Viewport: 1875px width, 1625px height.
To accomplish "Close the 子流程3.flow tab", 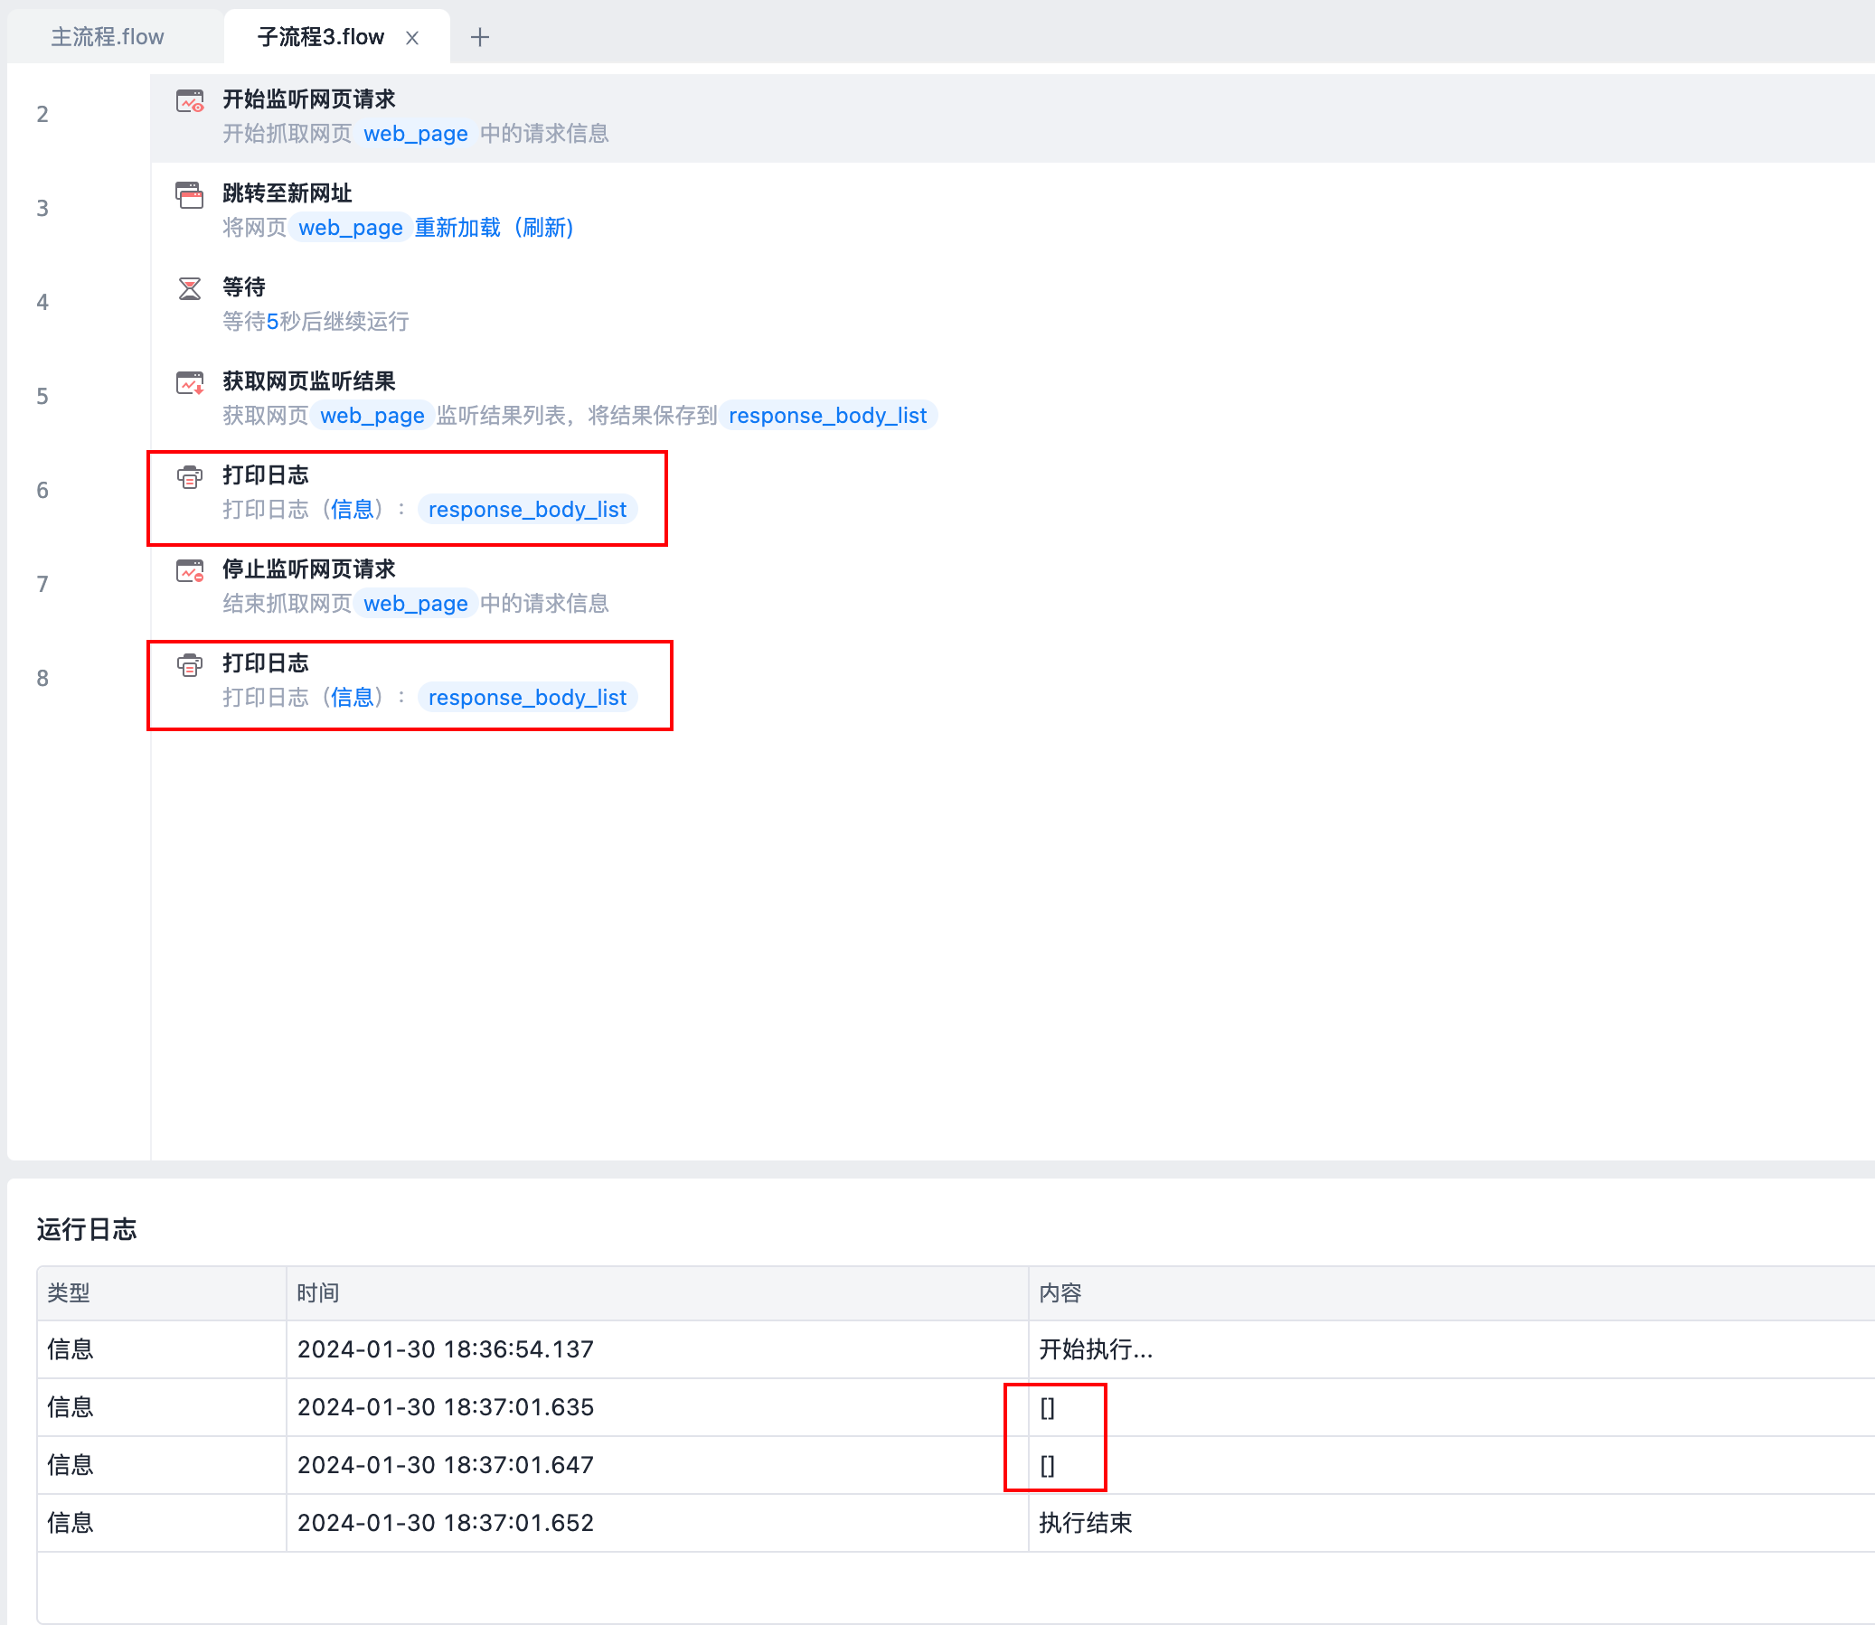I will click(x=412, y=37).
